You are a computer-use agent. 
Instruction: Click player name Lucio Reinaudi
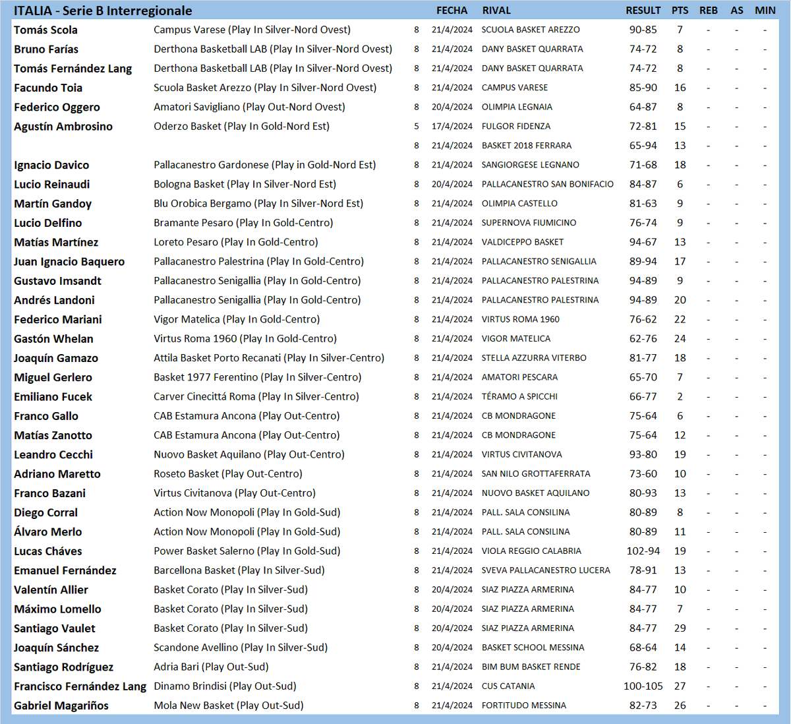point(51,185)
